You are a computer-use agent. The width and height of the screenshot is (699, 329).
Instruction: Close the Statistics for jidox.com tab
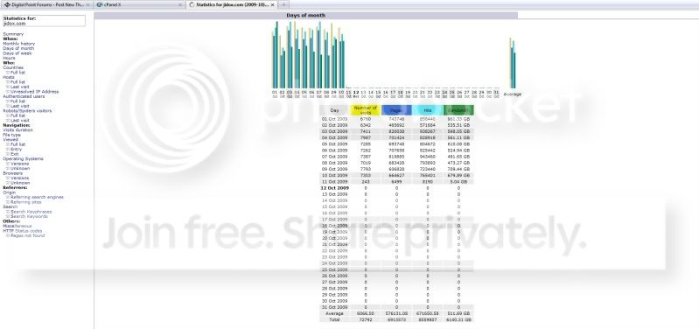272,4
